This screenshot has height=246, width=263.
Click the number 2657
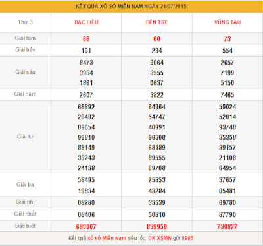click(227, 63)
